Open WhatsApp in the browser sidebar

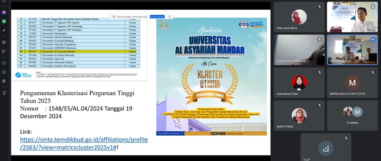point(4,21)
